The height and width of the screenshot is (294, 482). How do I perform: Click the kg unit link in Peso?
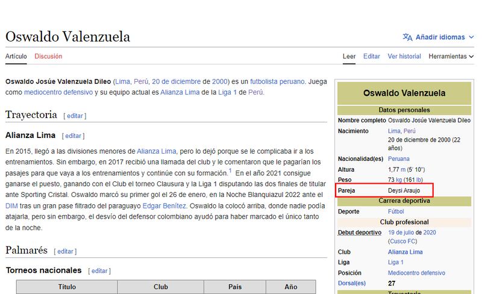[x=399, y=180]
